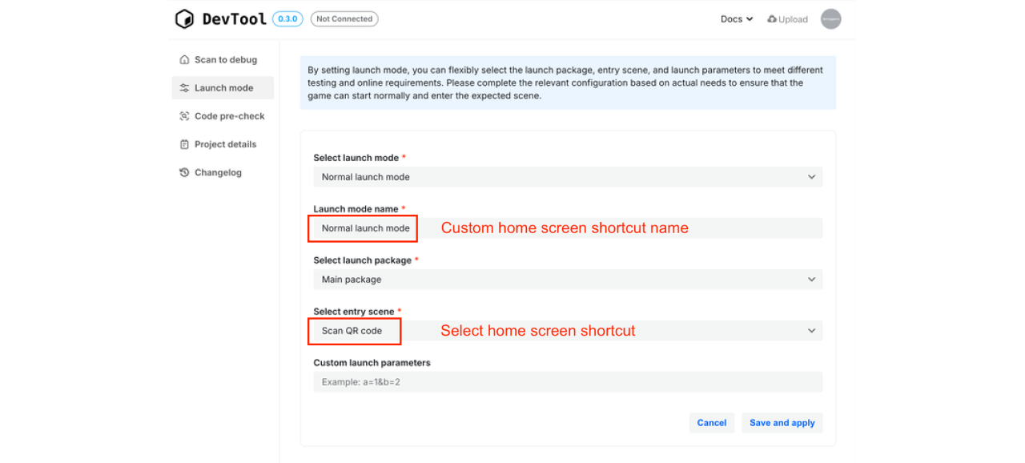Click the Code pre-check scan icon

coord(185,116)
